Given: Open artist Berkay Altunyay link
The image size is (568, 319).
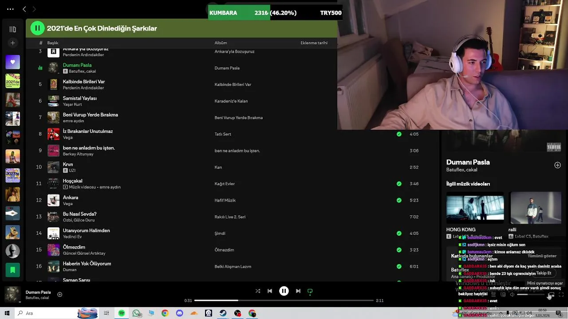Looking at the screenshot, I should pos(78,154).
